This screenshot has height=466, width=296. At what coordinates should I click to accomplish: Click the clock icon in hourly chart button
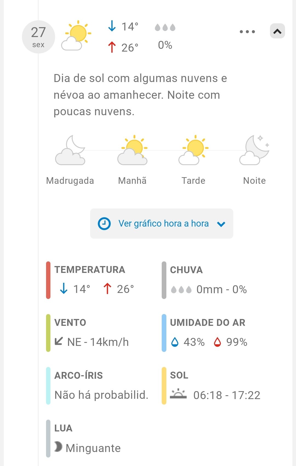point(104,224)
